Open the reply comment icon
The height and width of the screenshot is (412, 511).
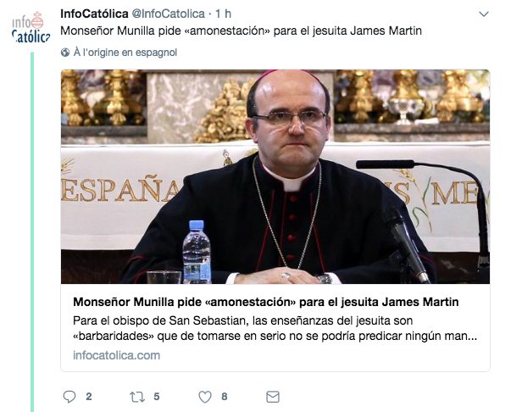(69, 397)
